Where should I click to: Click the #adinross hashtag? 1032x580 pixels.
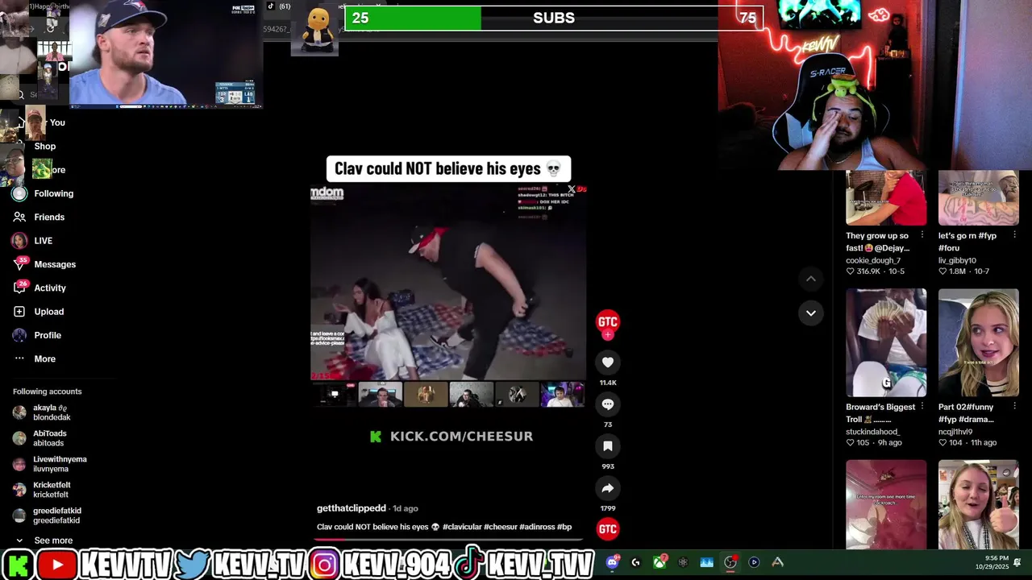coord(537,527)
